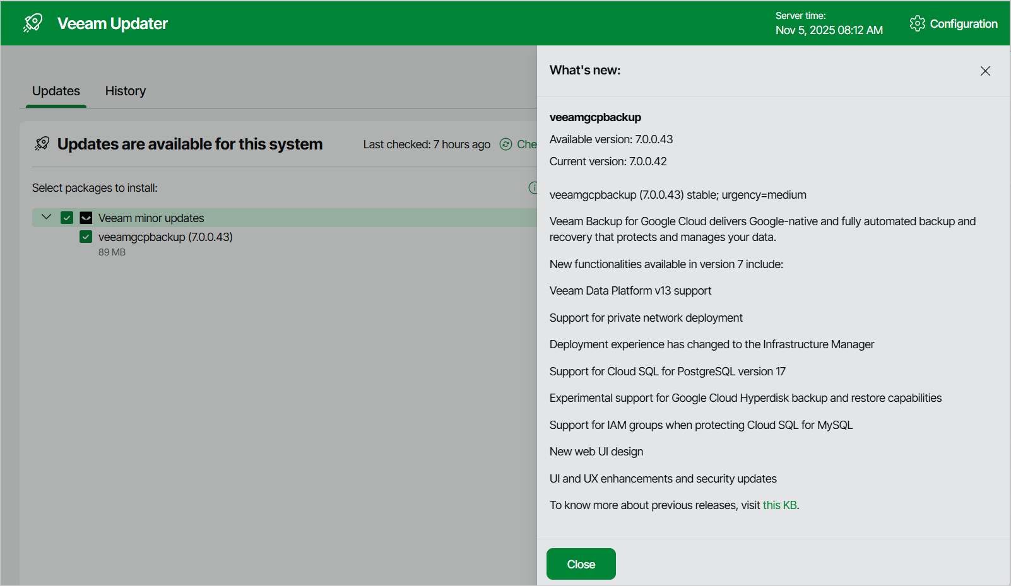Open Configuration via the gear icon

pyautogui.click(x=917, y=23)
